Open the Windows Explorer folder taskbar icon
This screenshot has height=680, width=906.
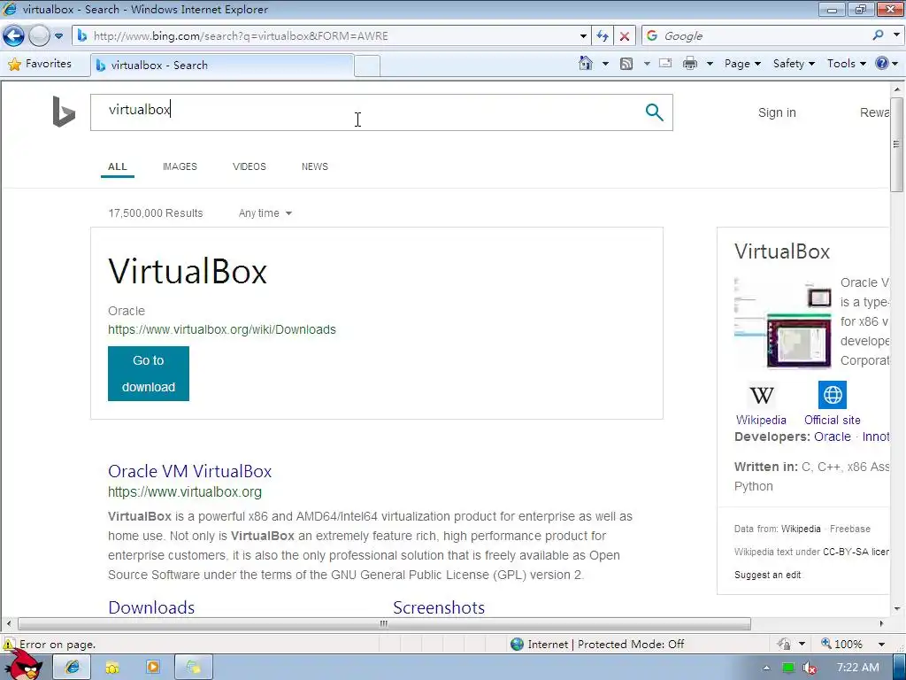click(x=112, y=668)
